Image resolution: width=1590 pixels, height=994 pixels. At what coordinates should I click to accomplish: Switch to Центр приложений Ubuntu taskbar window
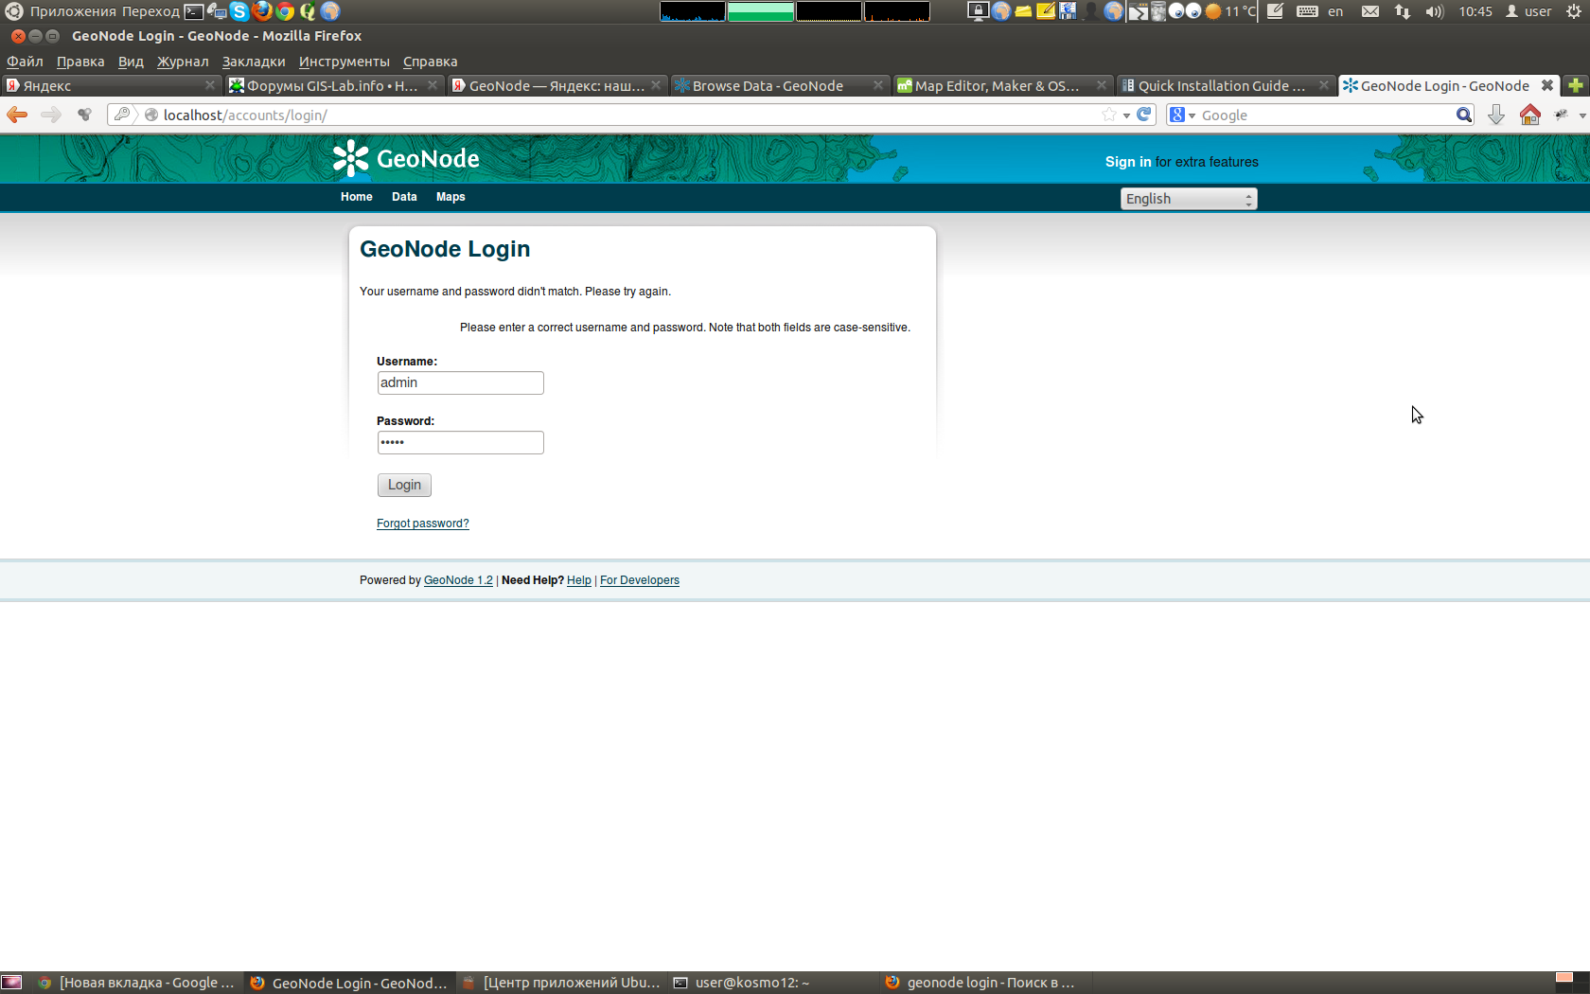pyautogui.click(x=562, y=983)
